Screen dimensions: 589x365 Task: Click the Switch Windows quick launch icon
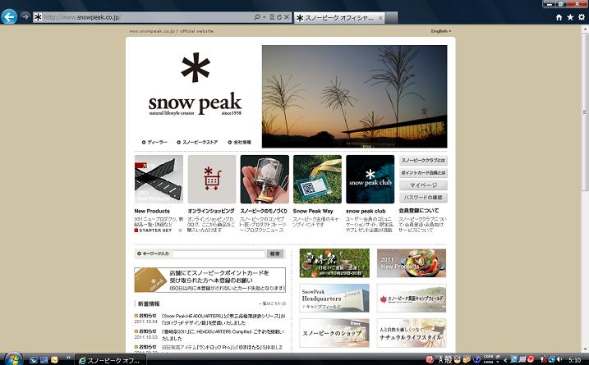click(44, 360)
